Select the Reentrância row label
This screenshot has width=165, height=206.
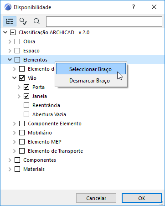point(46,105)
